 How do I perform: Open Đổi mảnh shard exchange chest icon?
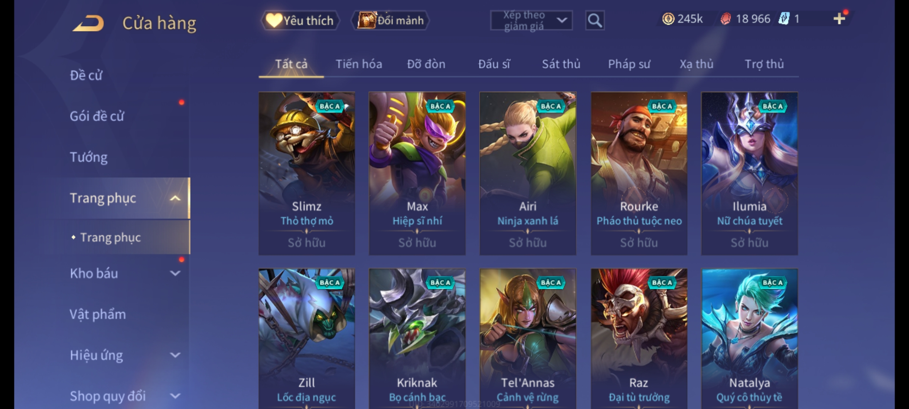(390, 20)
